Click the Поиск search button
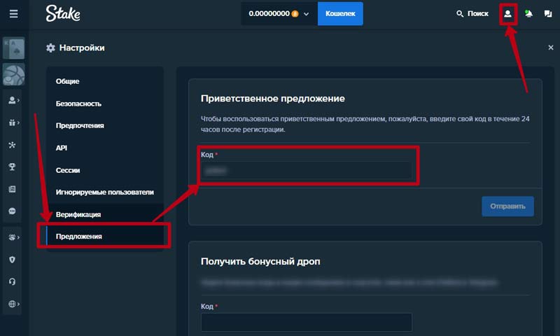Image resolution: width=560 pixels, height=336 pixels. [472, 13]
